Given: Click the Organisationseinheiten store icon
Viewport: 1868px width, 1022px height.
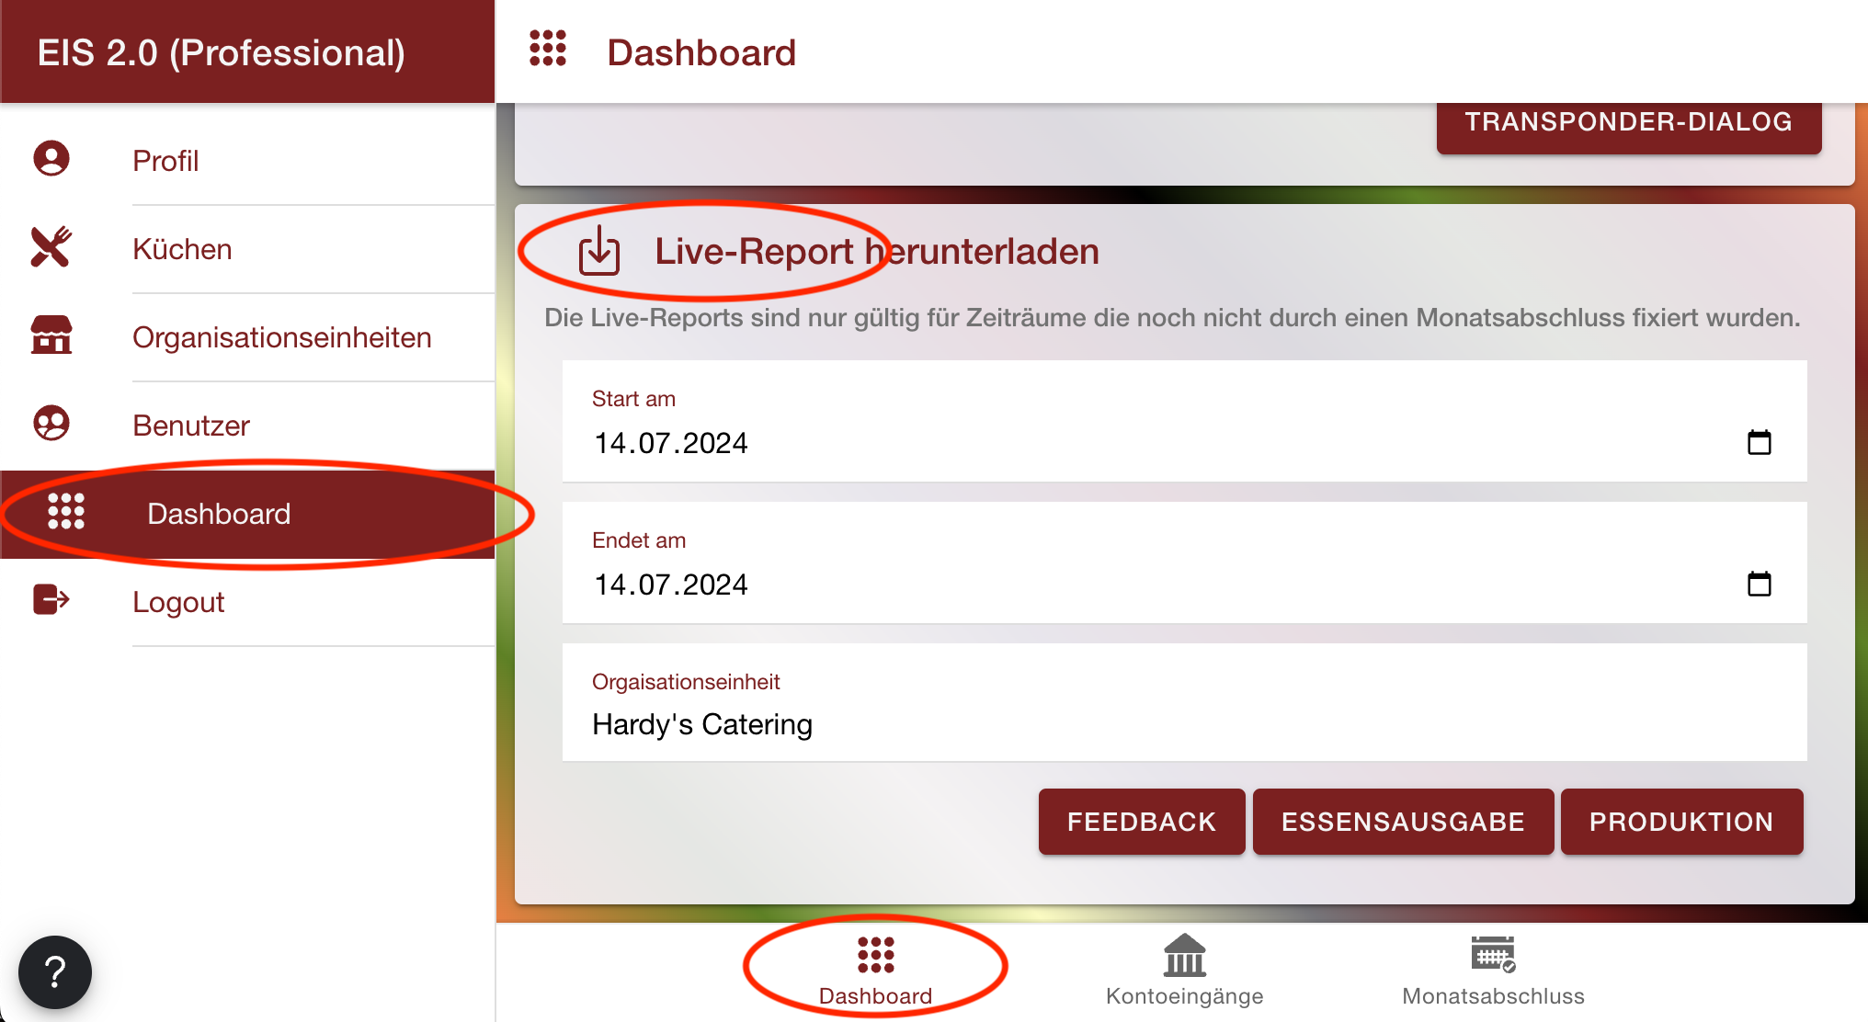Looking at the screenshot, I should click(51, 335).
